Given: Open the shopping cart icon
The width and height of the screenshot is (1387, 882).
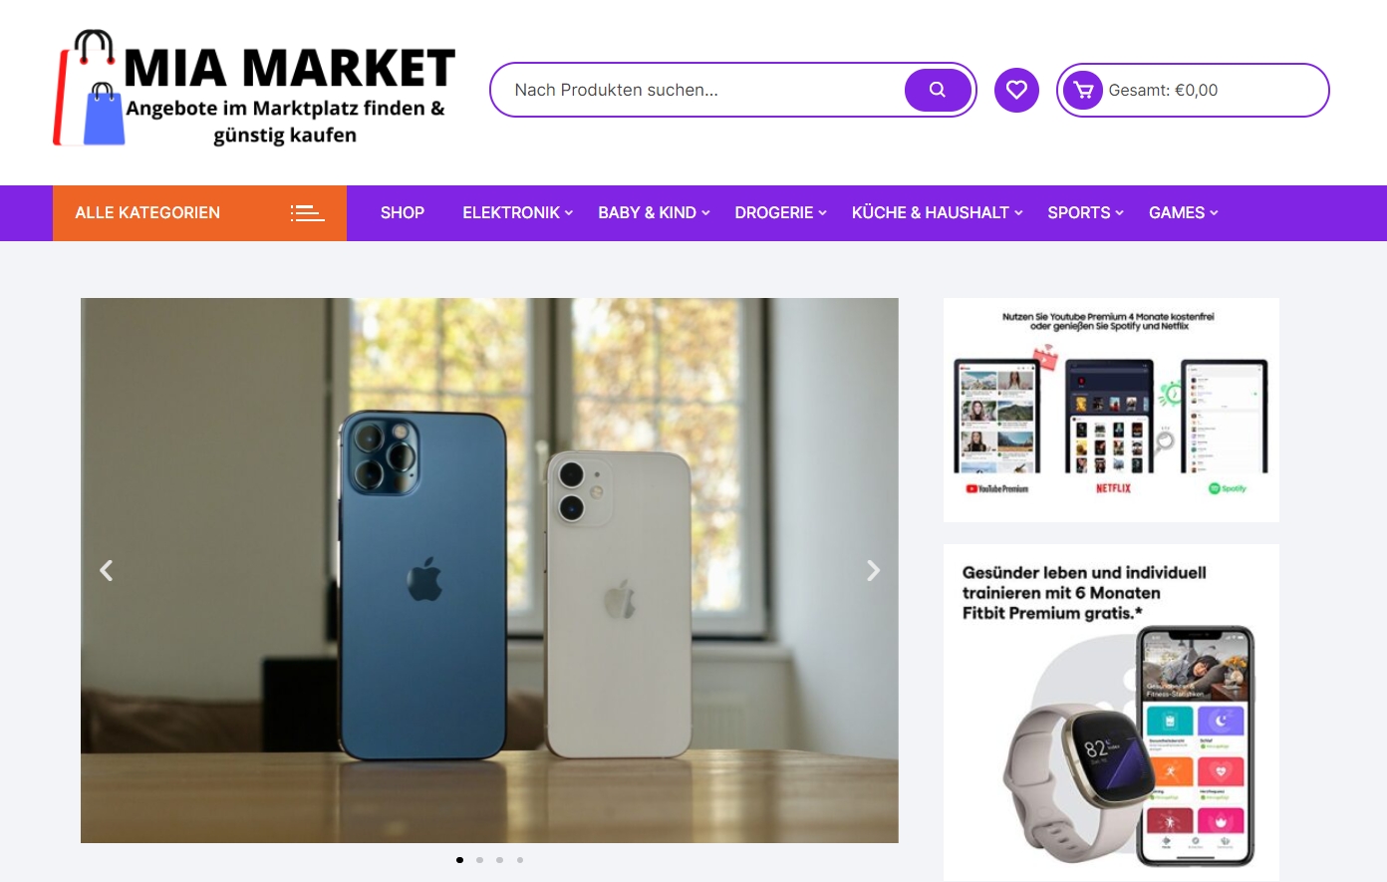Looking at the screenshot, I should coord(1083,91).
